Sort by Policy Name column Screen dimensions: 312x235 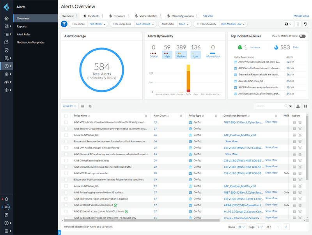(x=89, y=116)
